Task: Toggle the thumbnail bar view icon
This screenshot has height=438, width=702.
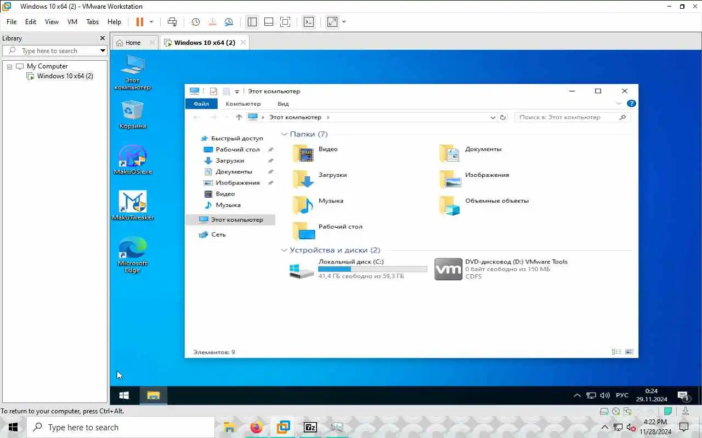Action: tap(269, 22)
